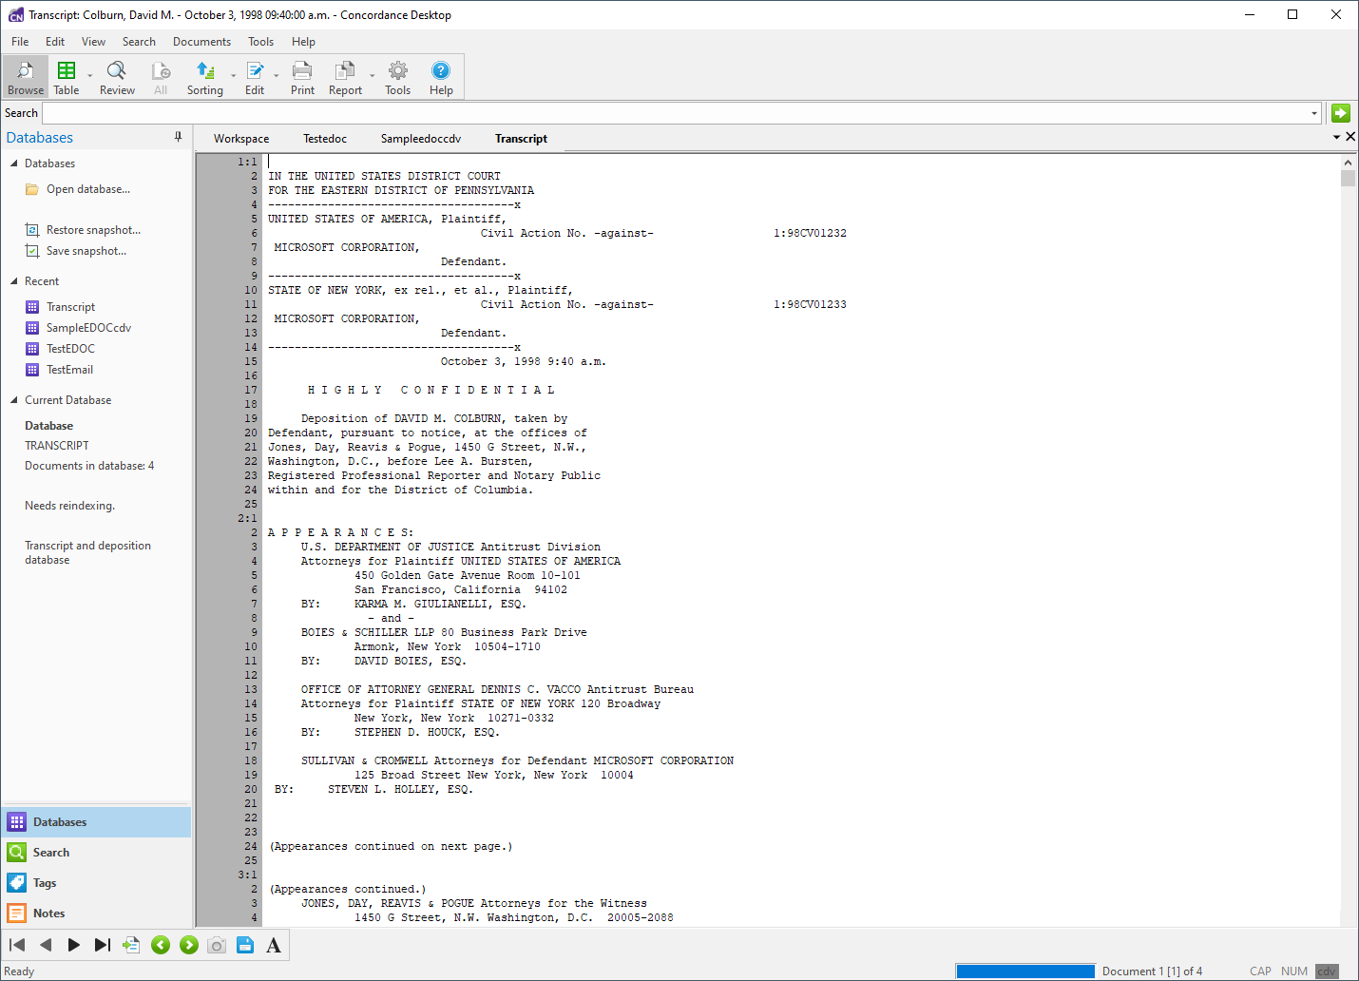Image resolution: width=1359 pixels, height=981 pixels.
Task: Open the File menu
Action: pos(20,42)
